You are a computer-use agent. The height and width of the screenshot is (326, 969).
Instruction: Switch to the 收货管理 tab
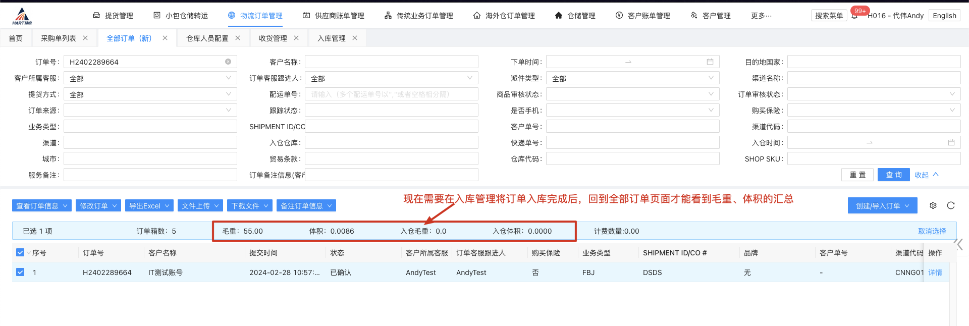(x=273, y=38)
